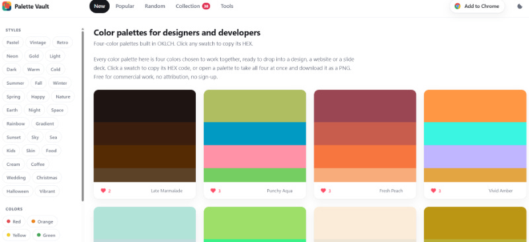Open the Late Marmalade palette name

tap(167, 190)
